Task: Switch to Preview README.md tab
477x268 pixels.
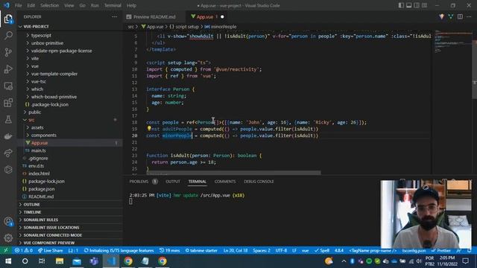Action: point(154,16)
